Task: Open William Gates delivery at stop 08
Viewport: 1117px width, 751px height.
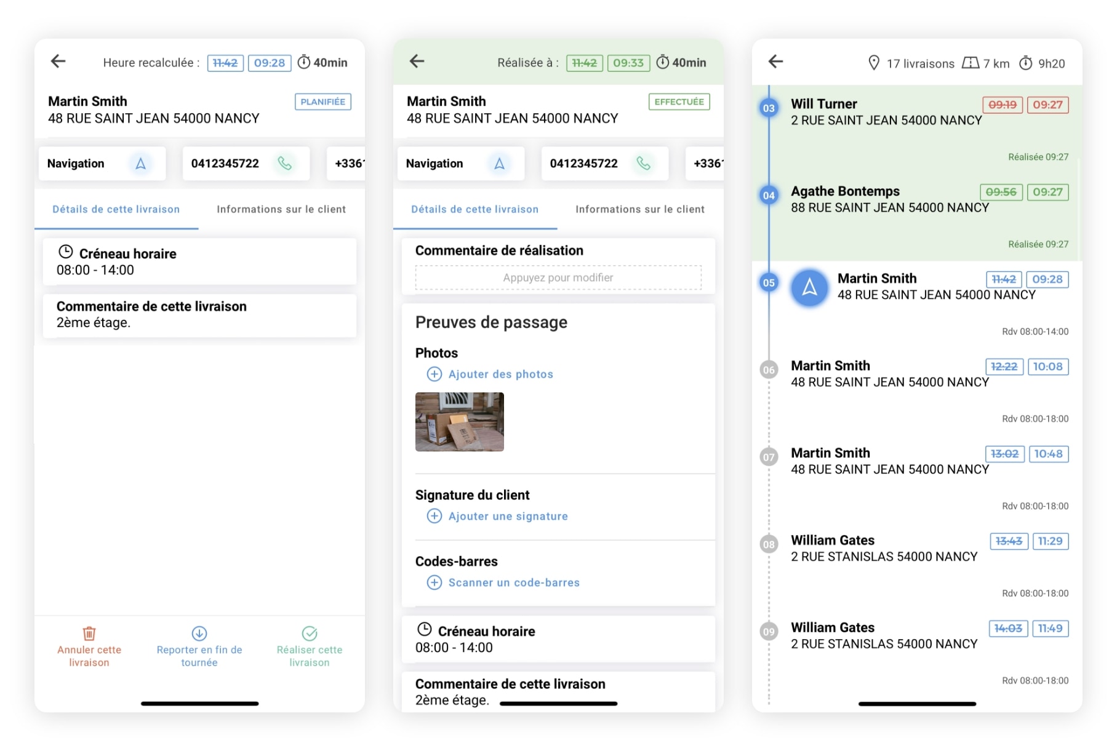Action: (883, 549)
